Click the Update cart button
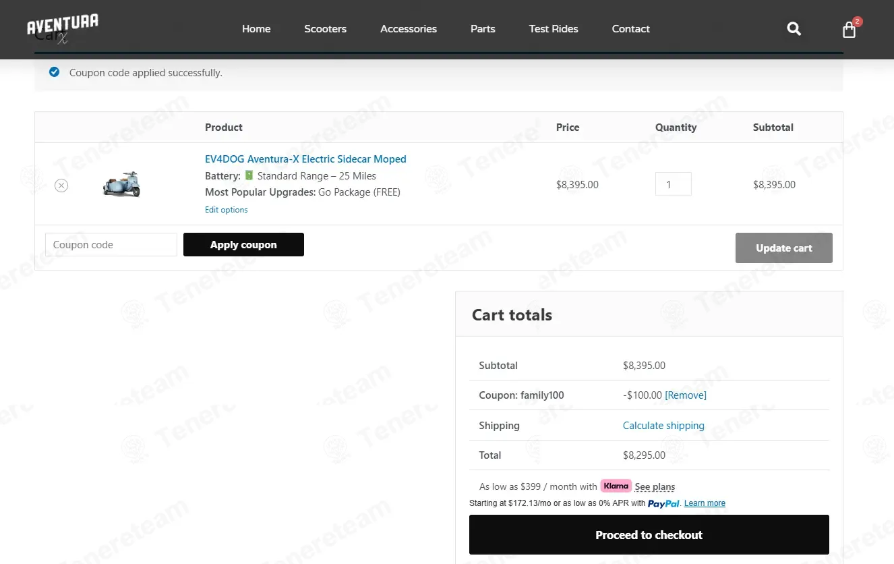Viewport: 894px width, 564px height. point(784,248)
